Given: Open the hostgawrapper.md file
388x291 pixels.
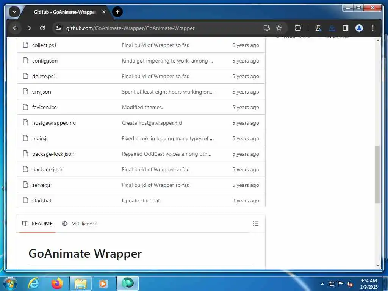Looking at the screenshot, I should click(x=54, y=123).
